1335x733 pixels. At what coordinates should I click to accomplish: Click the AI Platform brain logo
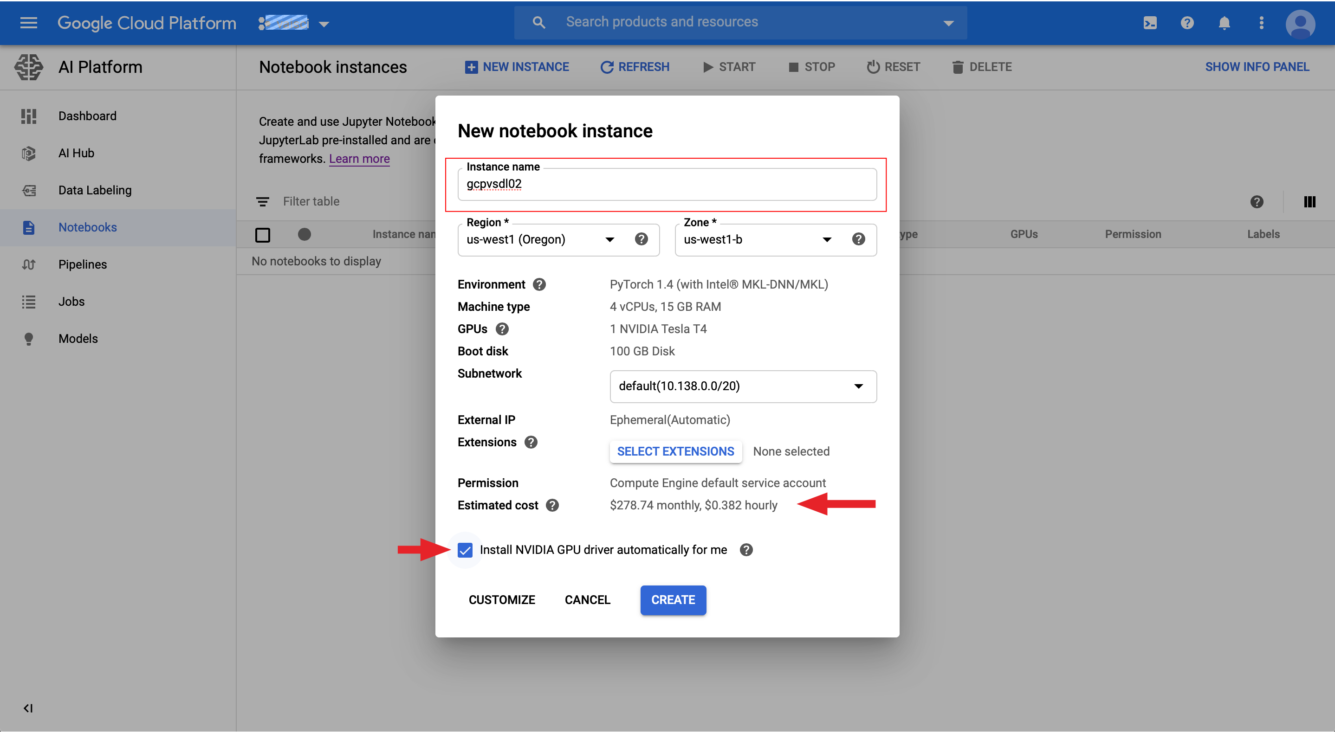click(x=28, y=67)
